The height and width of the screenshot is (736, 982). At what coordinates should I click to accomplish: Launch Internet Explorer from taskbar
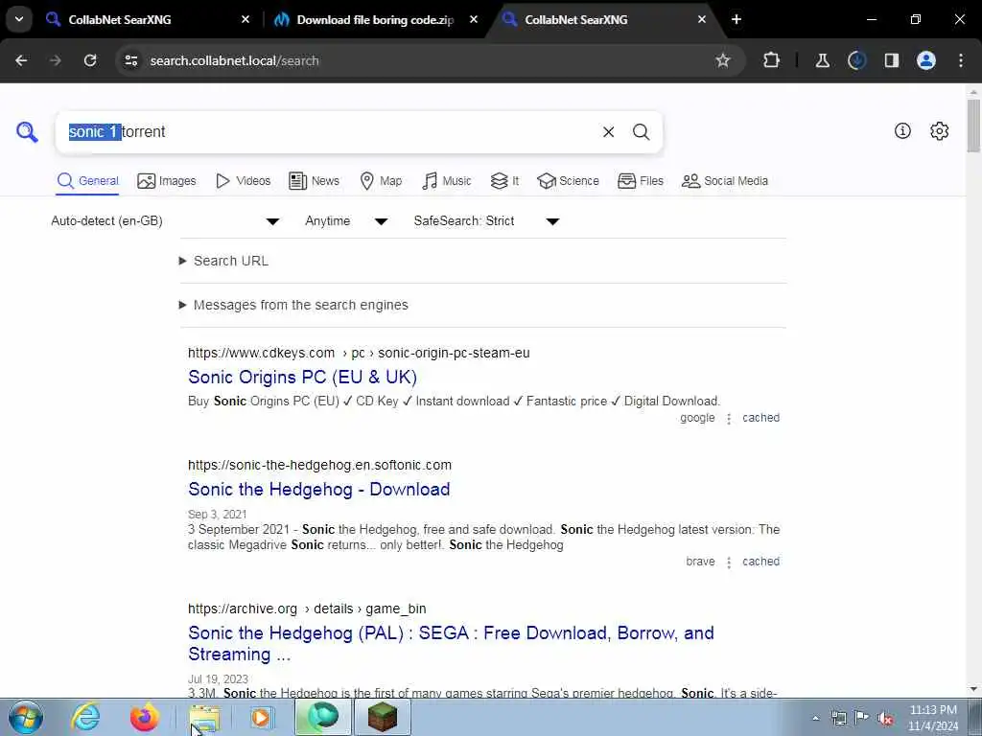pos(85,717)
